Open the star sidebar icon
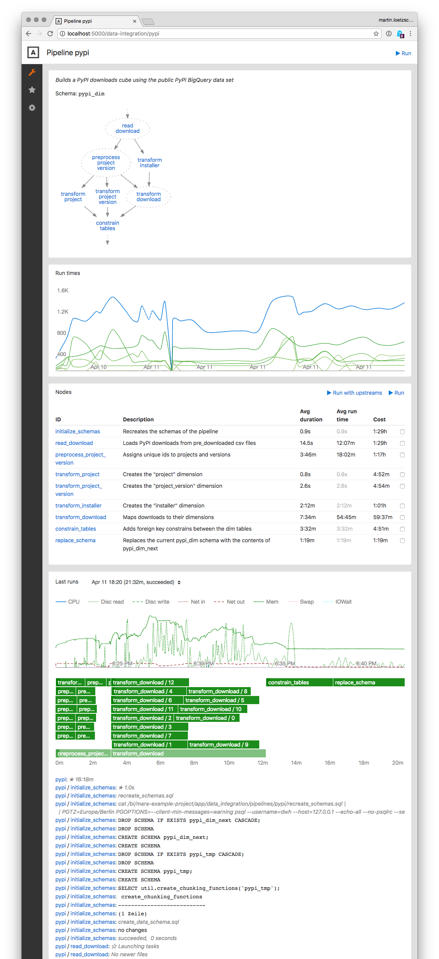439x959 pixels. (32, 90)
